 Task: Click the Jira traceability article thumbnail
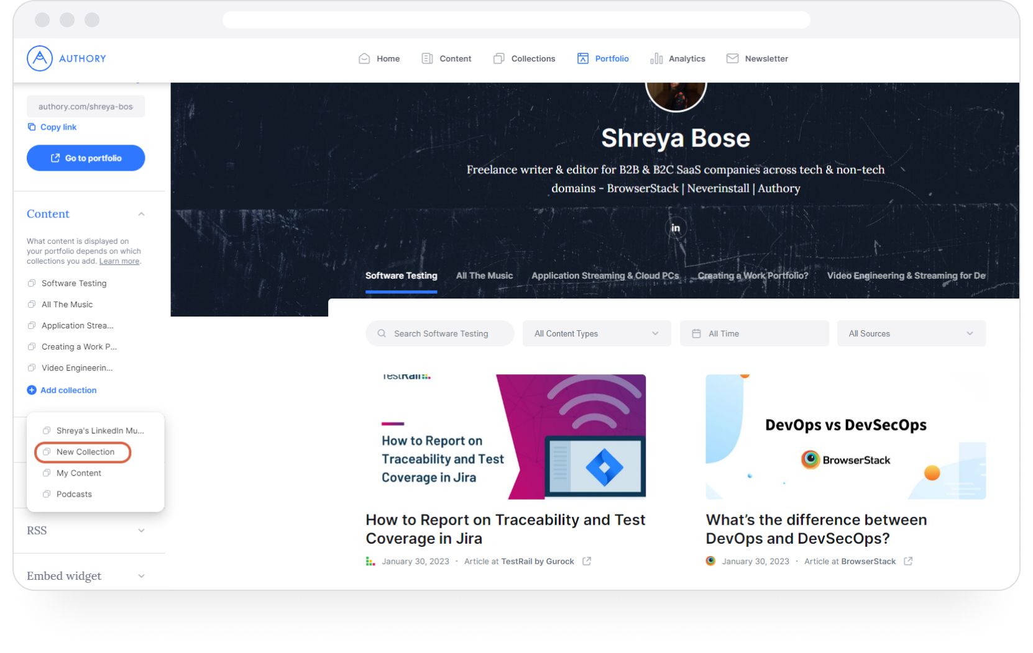pos(506,436)
